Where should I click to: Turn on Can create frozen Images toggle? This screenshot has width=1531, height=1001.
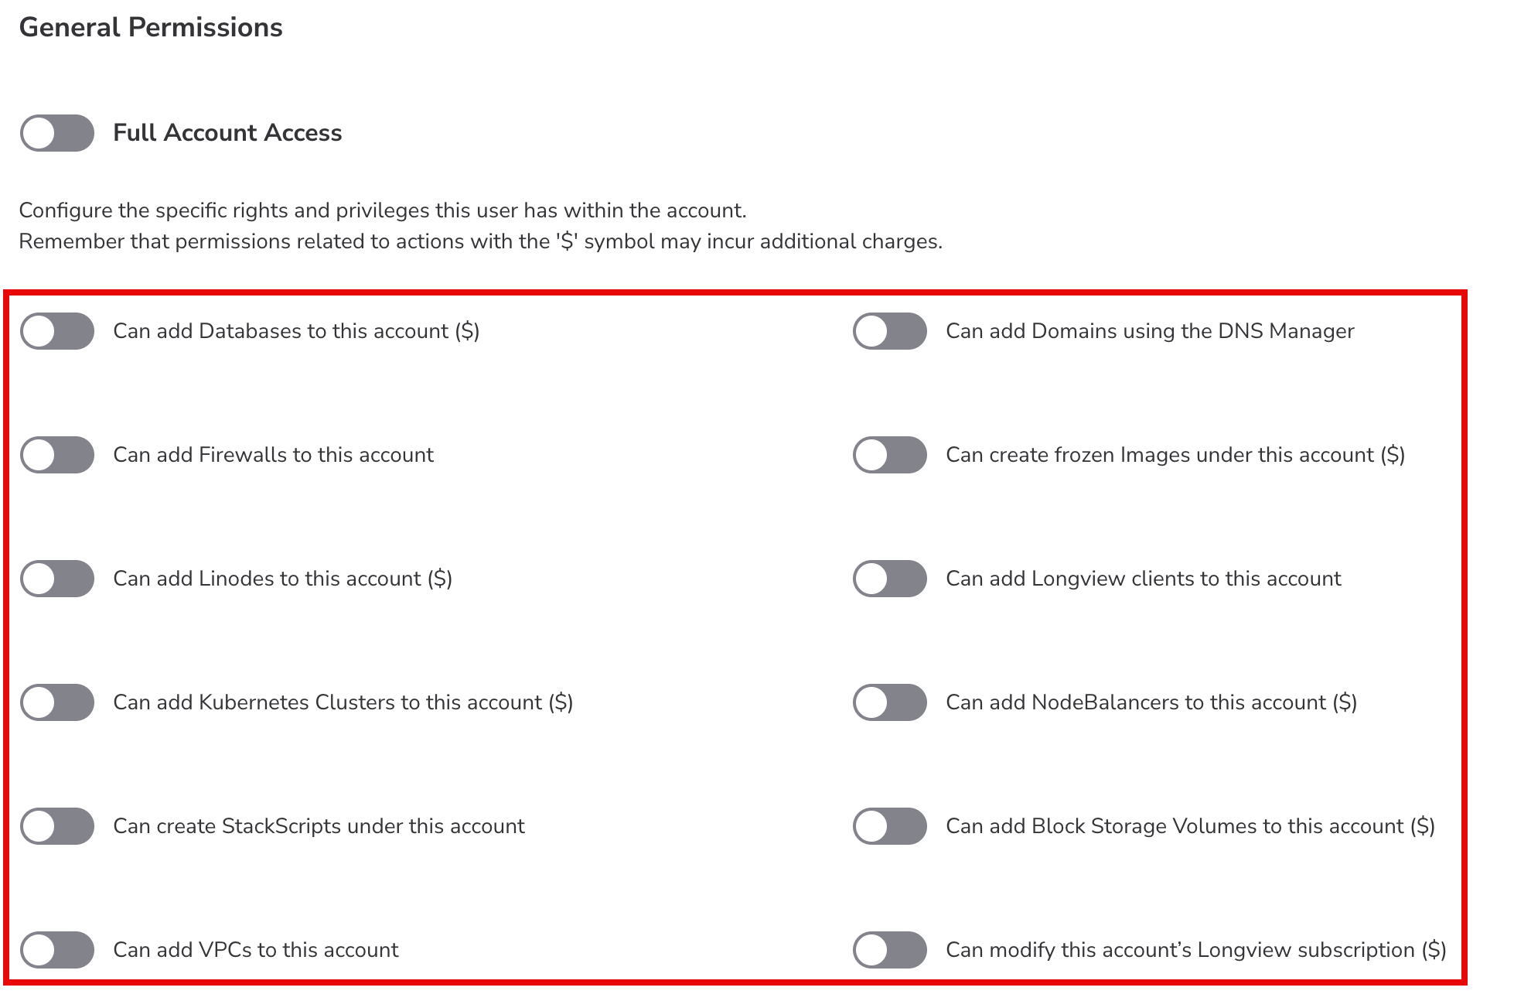point(889,455)
